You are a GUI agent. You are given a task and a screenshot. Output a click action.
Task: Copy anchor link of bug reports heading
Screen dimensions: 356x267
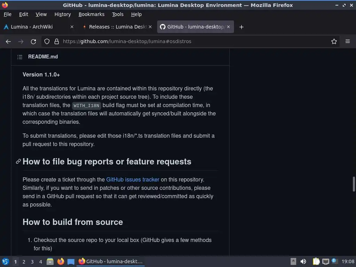click(18, 161)
